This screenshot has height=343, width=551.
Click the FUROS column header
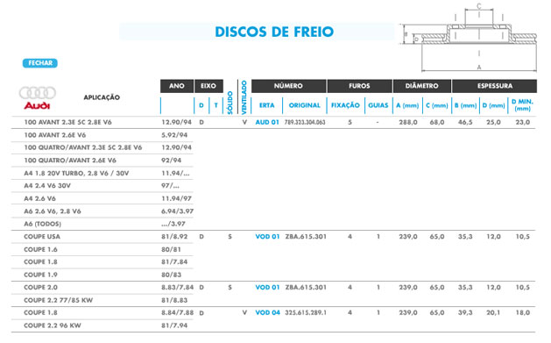click(x=359, y=86)
